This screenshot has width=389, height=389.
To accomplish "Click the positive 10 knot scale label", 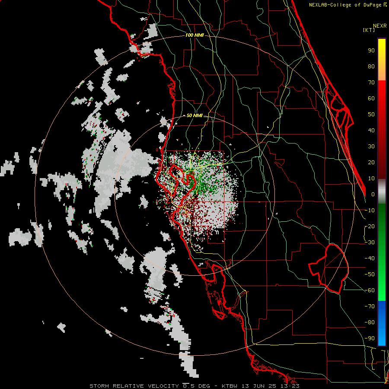I will (371, 179).
